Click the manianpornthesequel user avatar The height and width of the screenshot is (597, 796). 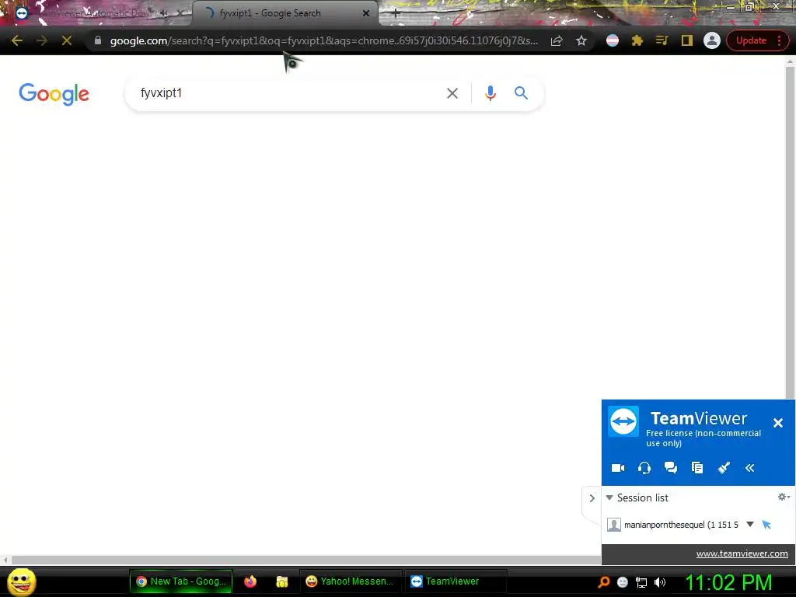614,525
